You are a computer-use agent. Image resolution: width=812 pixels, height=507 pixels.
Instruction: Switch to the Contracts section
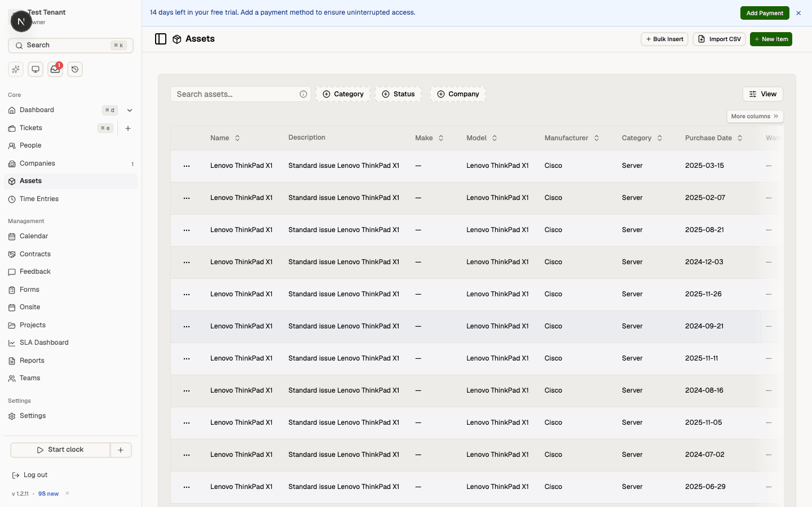pyautogui.click(x=36, y=254)
